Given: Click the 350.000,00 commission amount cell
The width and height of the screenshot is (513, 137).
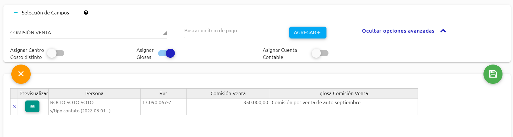Looking at the screenshot, I should click(228, 106).
